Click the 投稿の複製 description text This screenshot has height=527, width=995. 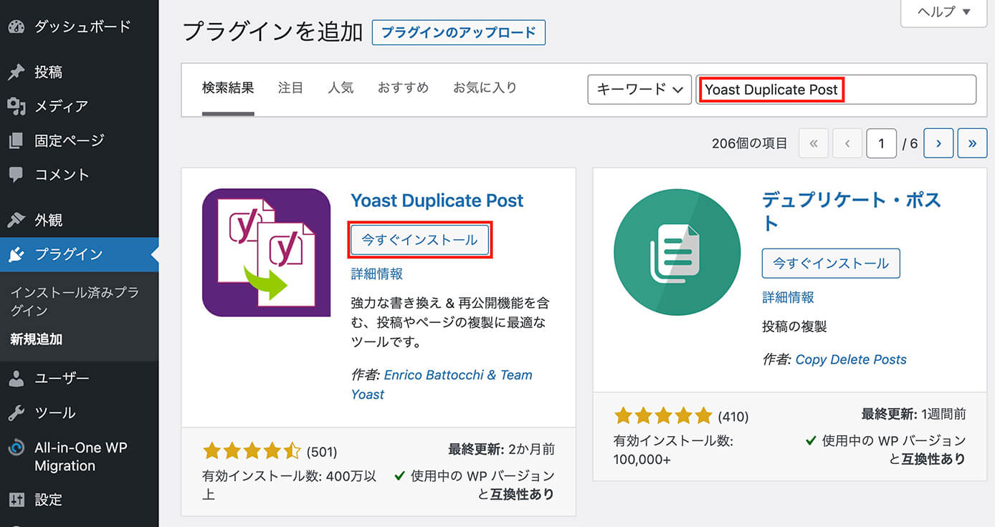pos(794,327)
